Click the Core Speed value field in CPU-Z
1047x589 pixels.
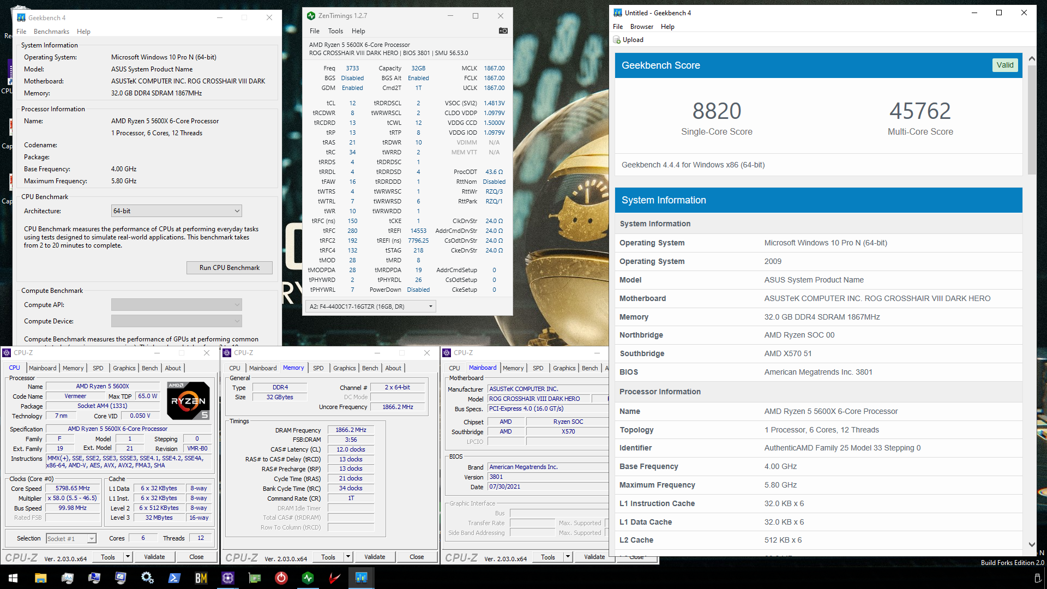73,489
